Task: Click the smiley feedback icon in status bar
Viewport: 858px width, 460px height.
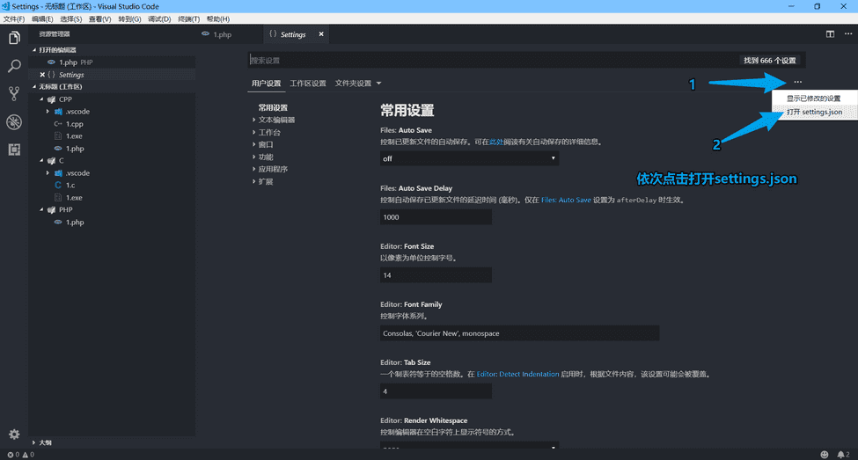Action: (x=825, y=455)
